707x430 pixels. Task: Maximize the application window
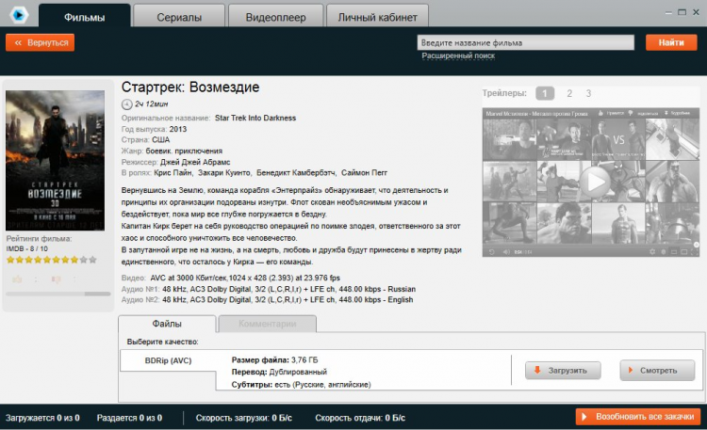coord(682,12)
